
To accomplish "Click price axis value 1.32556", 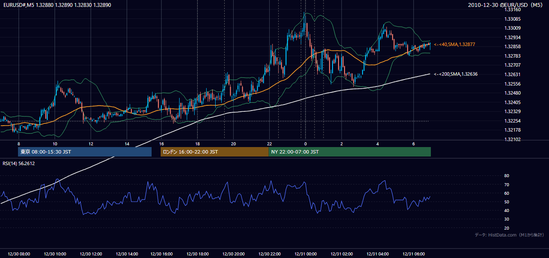I will click(x=512, y=84).
